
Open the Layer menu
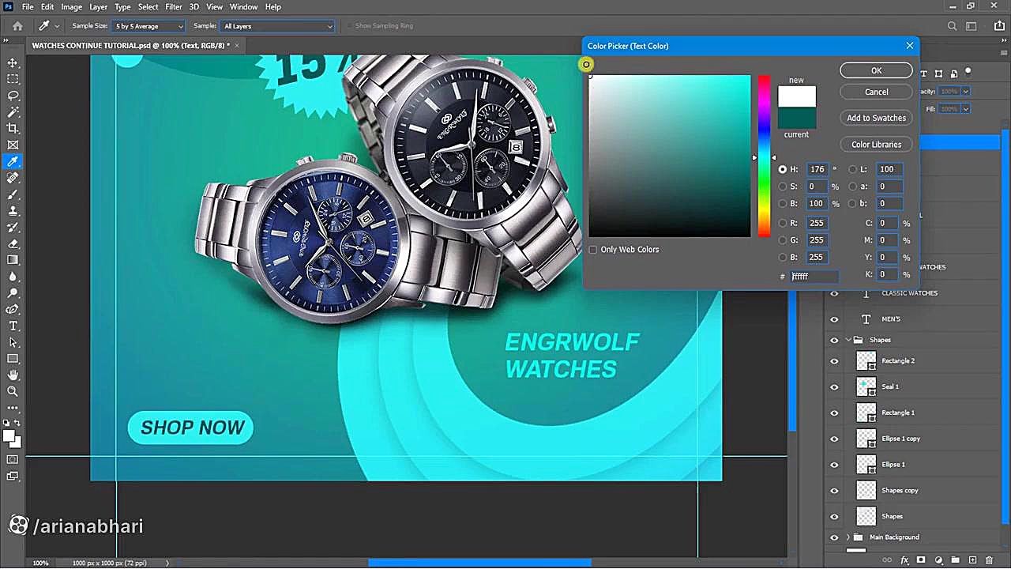coord(99,7)
